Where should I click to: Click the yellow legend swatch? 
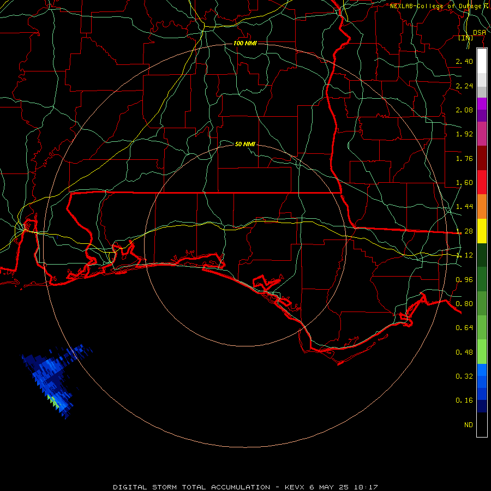click(x=482, y=231)
